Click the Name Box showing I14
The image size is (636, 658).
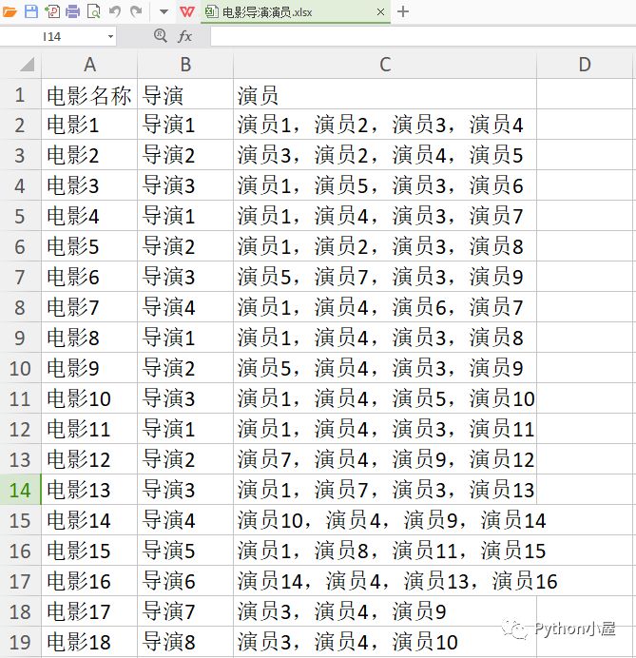52,37
